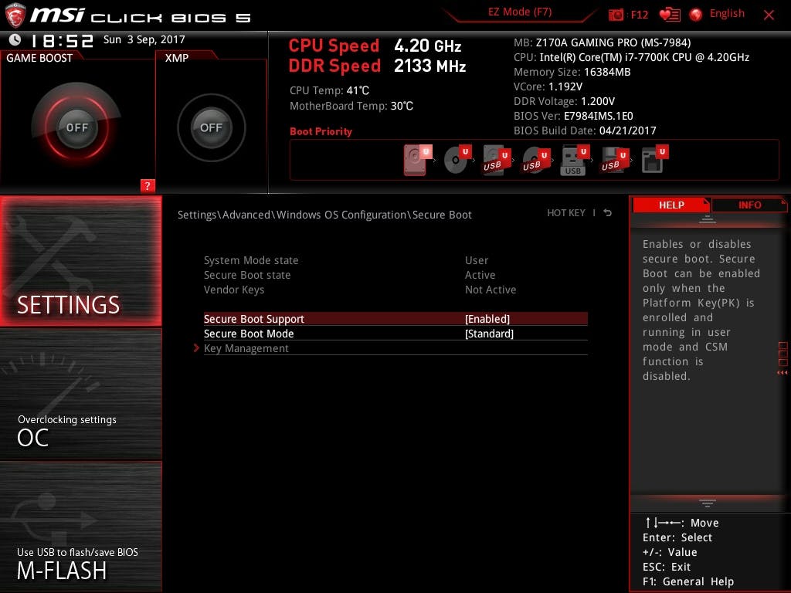Disable Secure Boot Support
Viewport: 791px width, 593px height.
point(487,318)
